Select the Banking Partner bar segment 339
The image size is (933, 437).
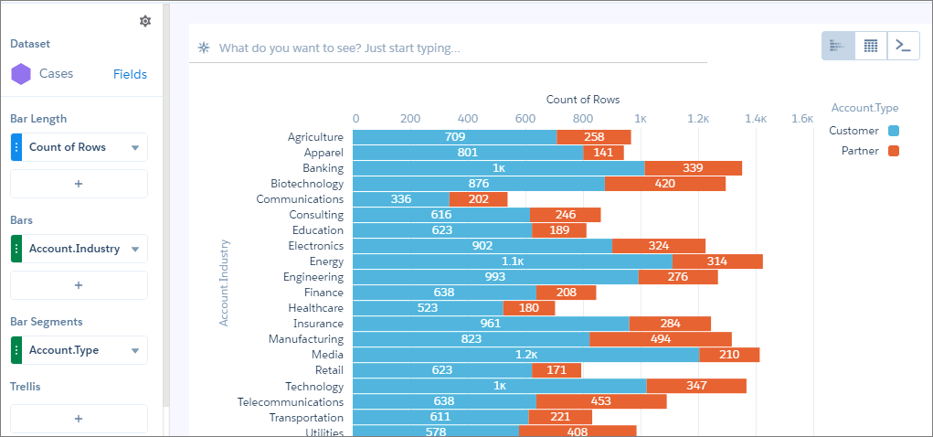pos(694,168)
